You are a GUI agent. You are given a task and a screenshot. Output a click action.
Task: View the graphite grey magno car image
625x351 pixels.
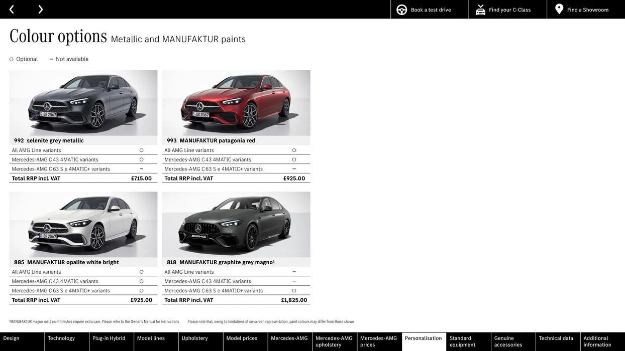[x=236, y=225]
